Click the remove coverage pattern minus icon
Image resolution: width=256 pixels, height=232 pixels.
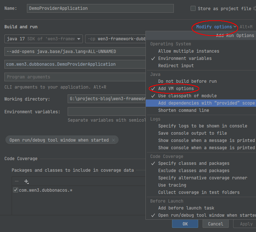17,181
